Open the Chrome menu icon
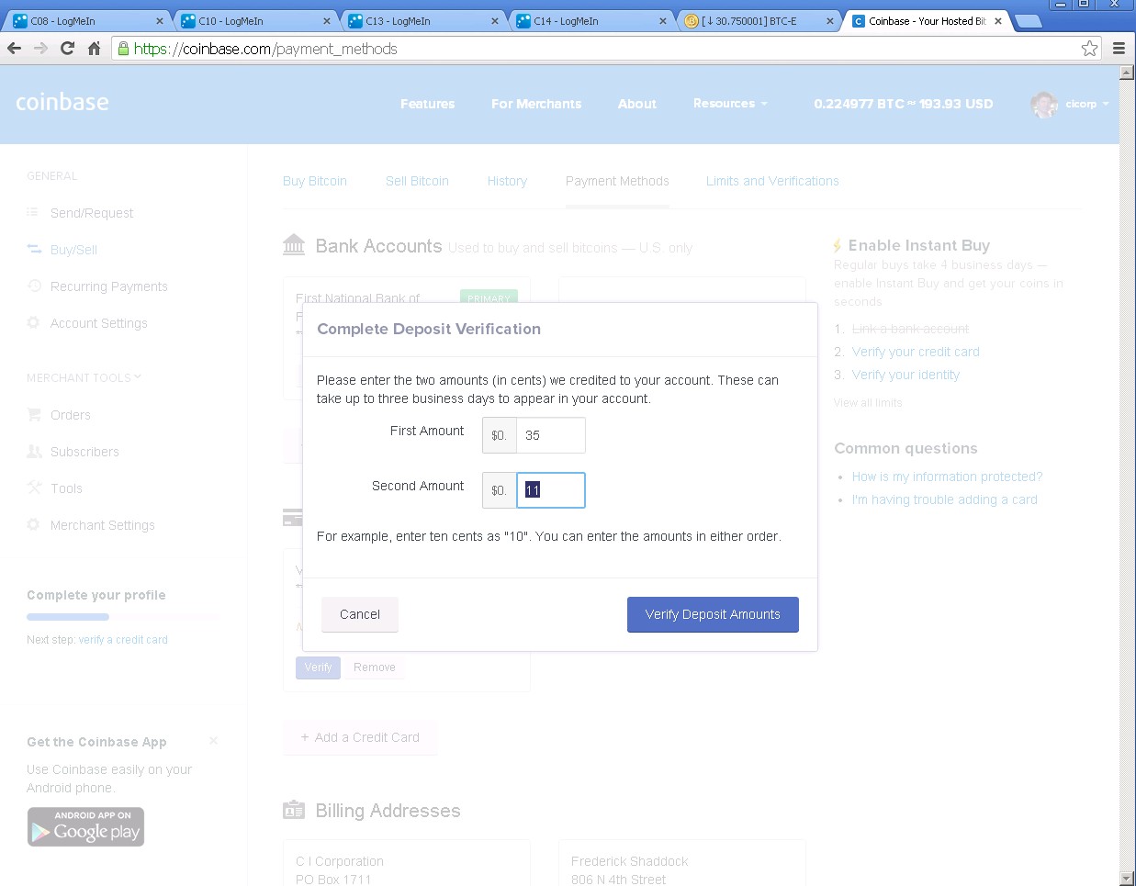This screenshot has height=886, width=1136. (x=1119, y=49)
